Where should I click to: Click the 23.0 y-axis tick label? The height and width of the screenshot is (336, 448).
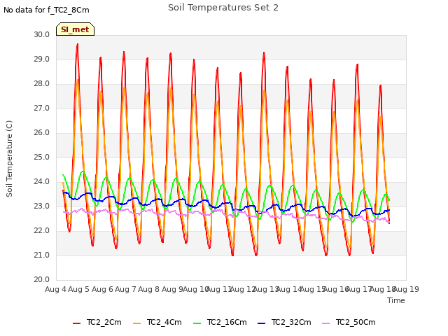(x=42, y=206)
